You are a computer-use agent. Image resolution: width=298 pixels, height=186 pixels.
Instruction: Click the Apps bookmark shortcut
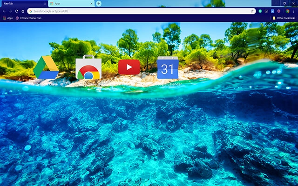click(x=8, y=18)
